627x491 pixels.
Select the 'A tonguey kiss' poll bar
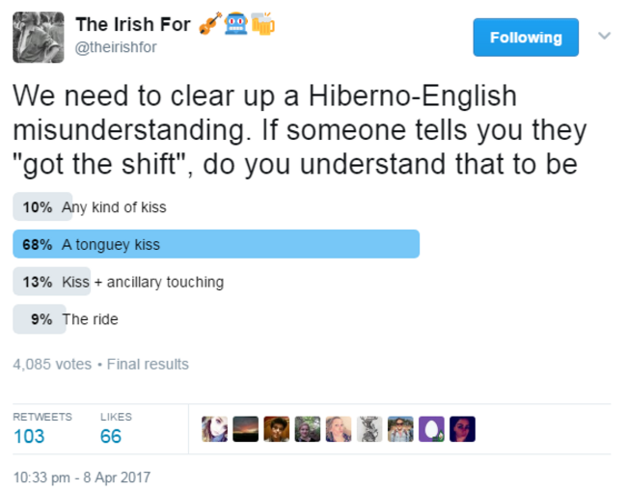[x=216, y=244]
